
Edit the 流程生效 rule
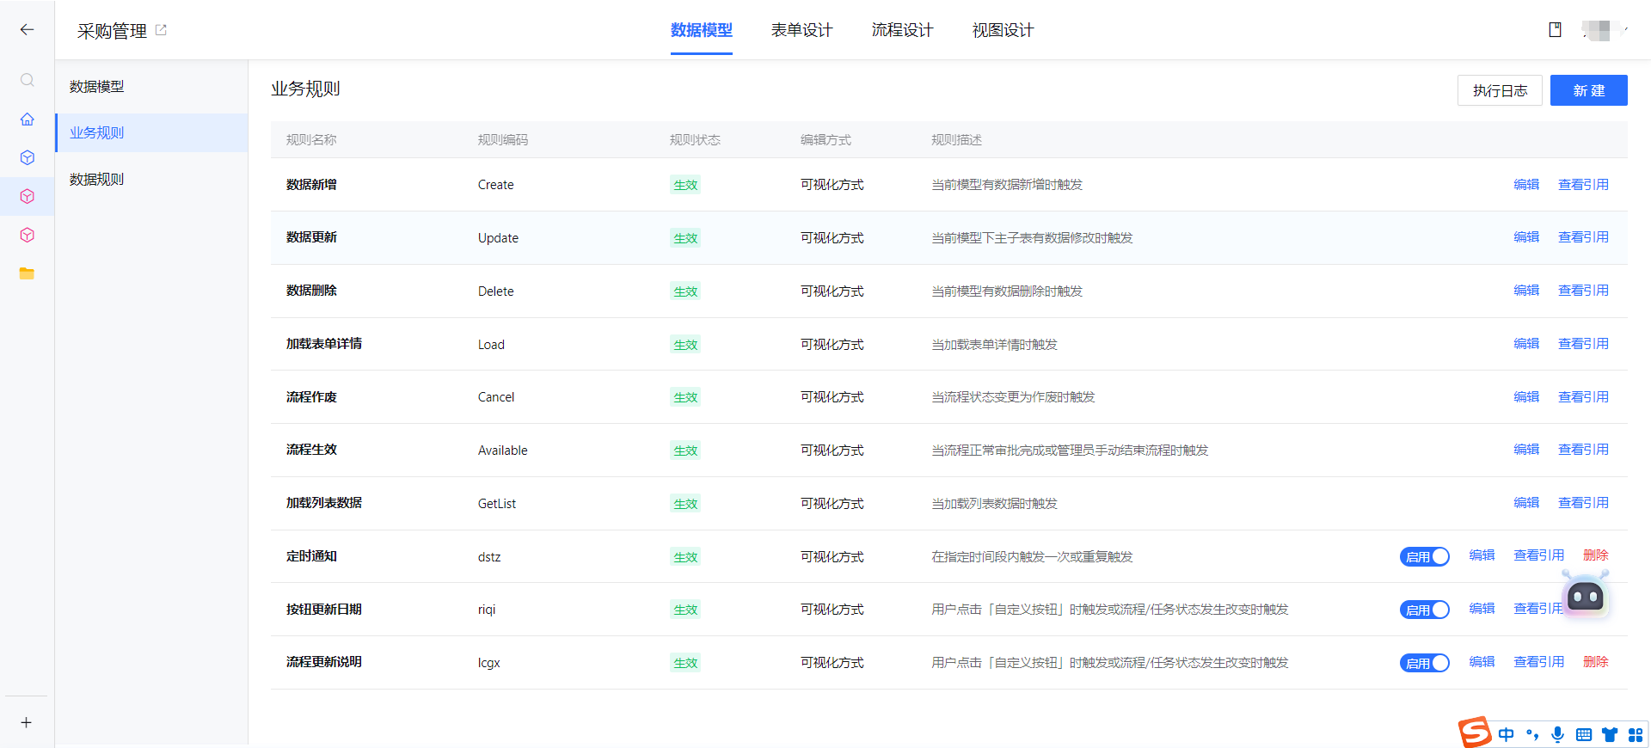click(x=1526, y=449)
